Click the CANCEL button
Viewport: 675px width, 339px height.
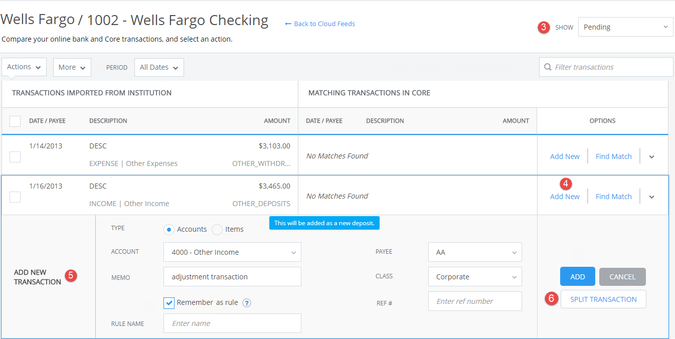[x=622, y=277]
